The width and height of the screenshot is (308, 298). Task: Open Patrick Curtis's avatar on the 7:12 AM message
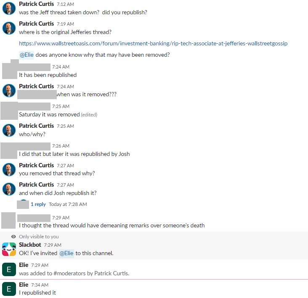9,8
